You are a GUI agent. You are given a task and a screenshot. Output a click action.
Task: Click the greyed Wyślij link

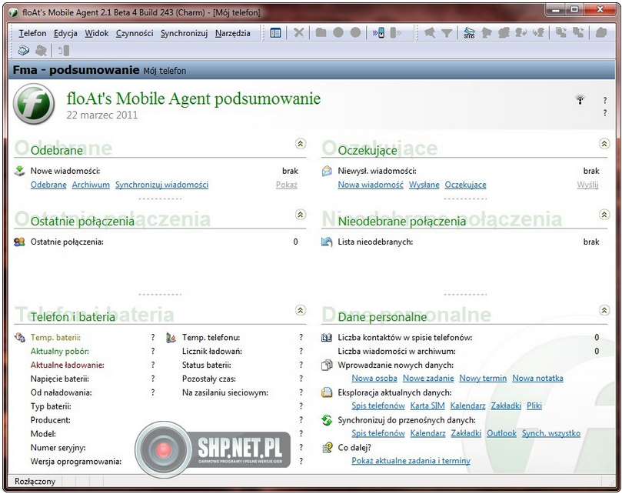click(588, 185)
